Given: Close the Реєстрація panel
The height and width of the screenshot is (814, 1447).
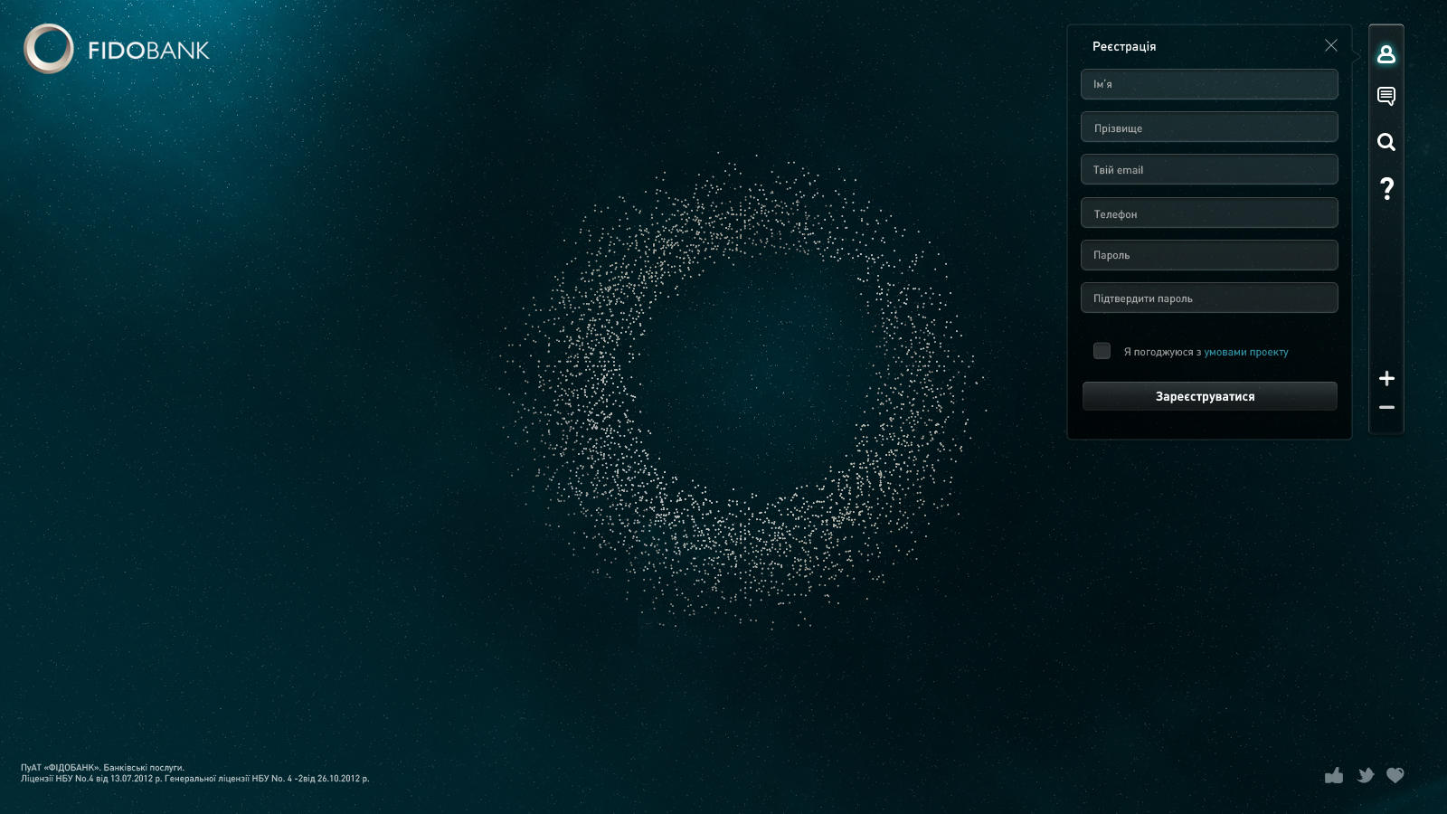Looking at the screenshot, I should click(x=1331, y=45).
